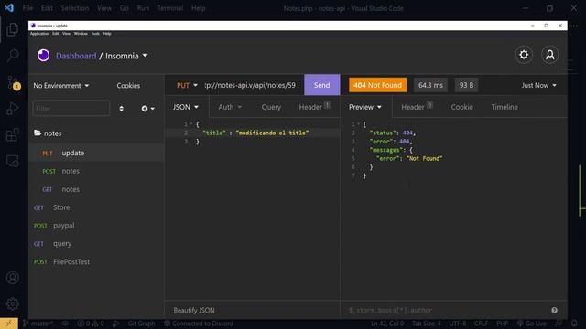This screenshot has width=586, height=329.
Task: Click Beautify JSON button
Action: tap(194, 311)
